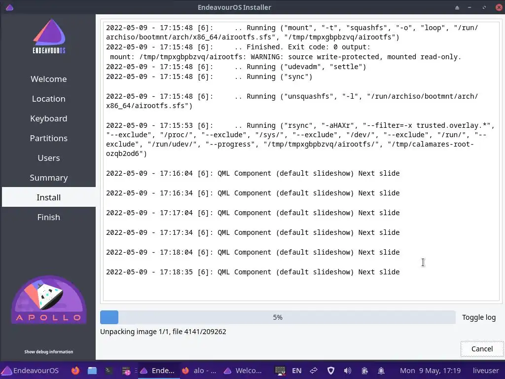Close the EndeavourOS Installer window
The height and width of the screenshot is (379, 505).
(x=499, y=7)
